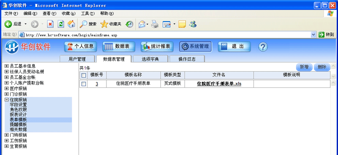Expand the 门诊报销 tree node

[6, 94]
